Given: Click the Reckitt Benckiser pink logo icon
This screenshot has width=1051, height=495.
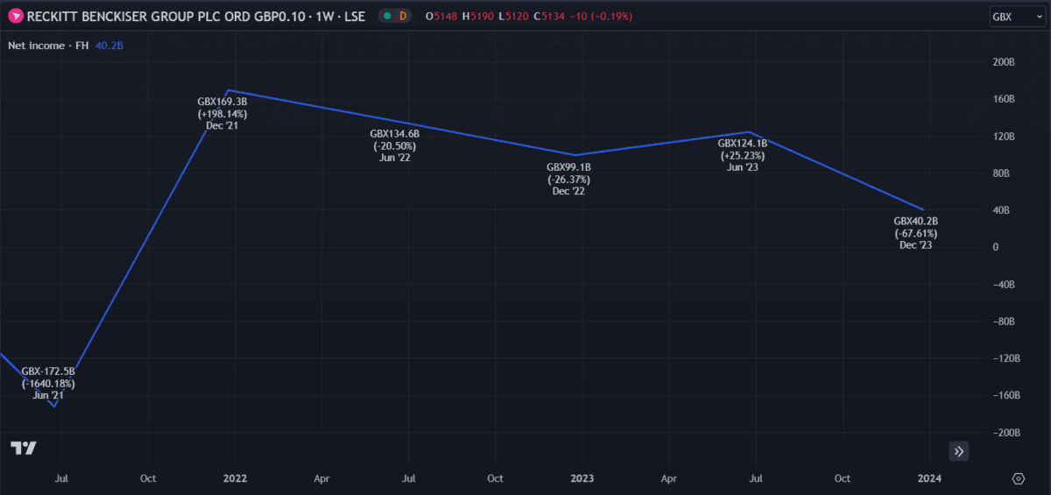Looking at the screenshot, I should [x=15, y=16].
